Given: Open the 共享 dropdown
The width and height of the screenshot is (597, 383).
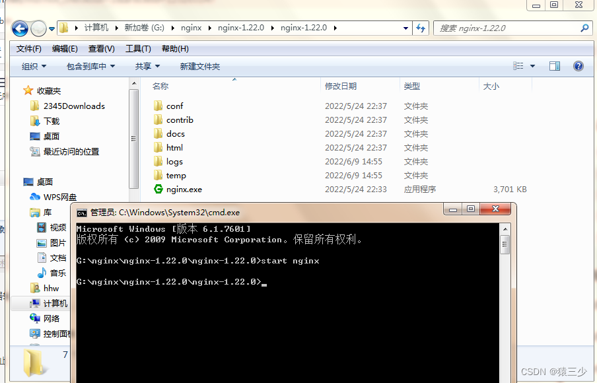Looking at the screenshot, I should coord(147,66).
